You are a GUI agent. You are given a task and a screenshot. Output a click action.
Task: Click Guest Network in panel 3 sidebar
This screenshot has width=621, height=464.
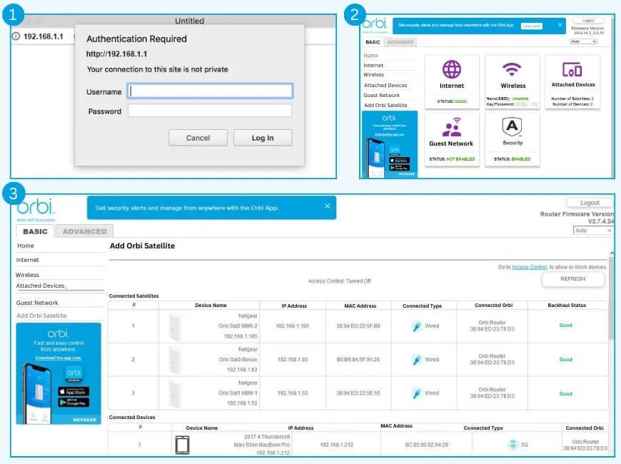pyautogui.click(x=37, y=303)
